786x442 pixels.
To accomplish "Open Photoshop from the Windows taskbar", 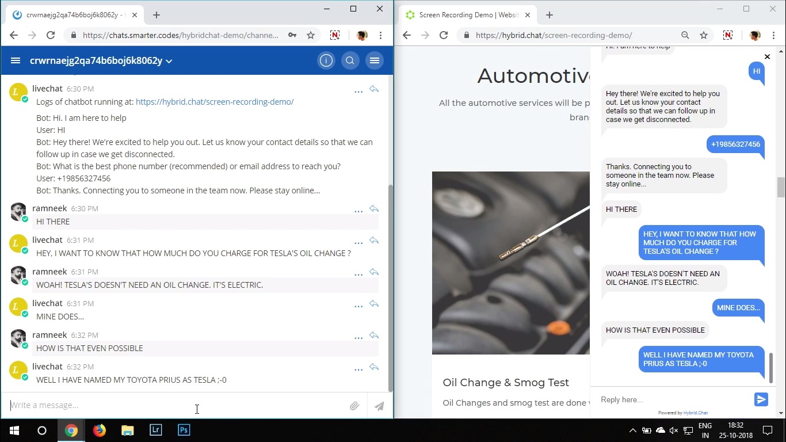I will [184, 430].
